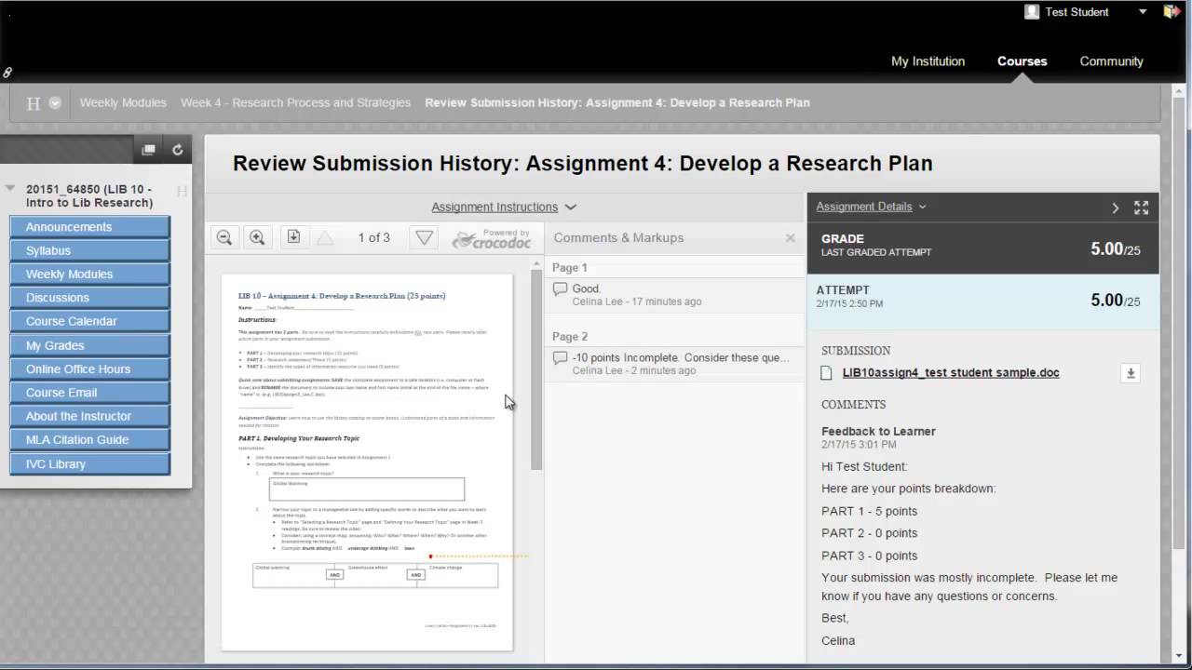Open IVC Library link
Viewport: 1192px width, 670px height.
pos(89,463)
